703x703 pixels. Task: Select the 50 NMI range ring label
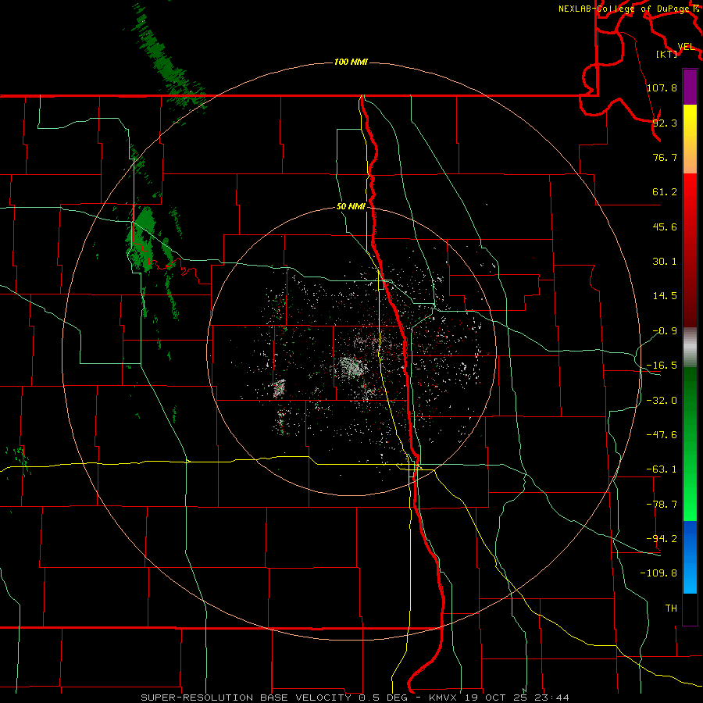[351, 206]
